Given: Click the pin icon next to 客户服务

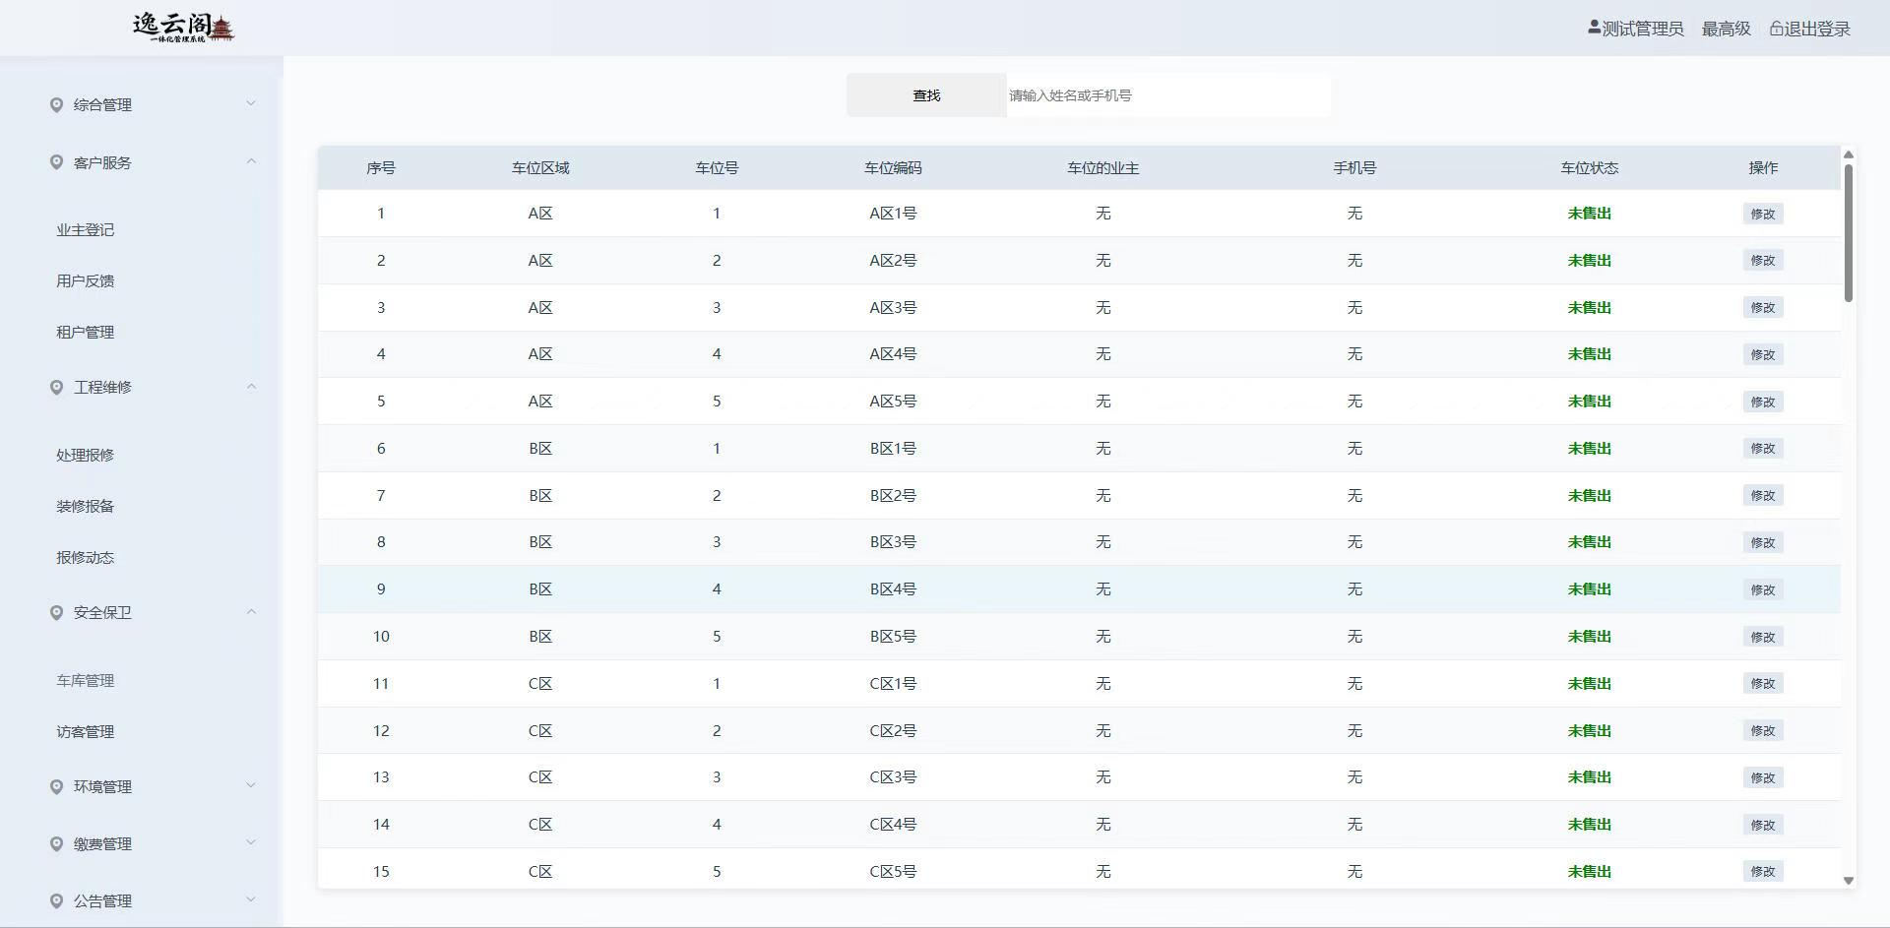Looking at the screenshot, I should pyautogui.click(x=56, y=162).
